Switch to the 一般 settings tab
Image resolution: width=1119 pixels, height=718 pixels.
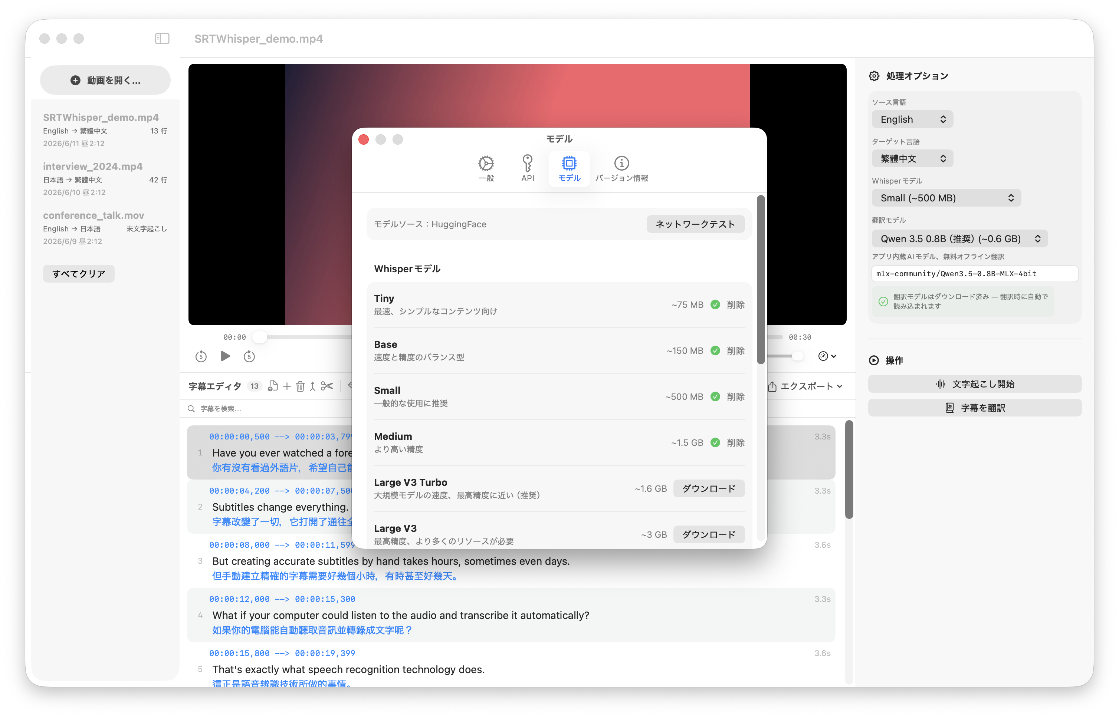coord(486,168)
